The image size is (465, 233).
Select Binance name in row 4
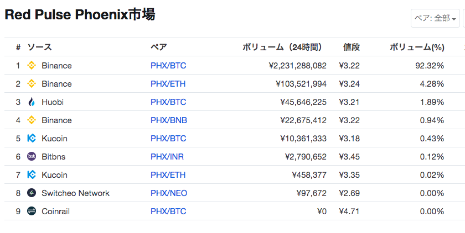56,120
